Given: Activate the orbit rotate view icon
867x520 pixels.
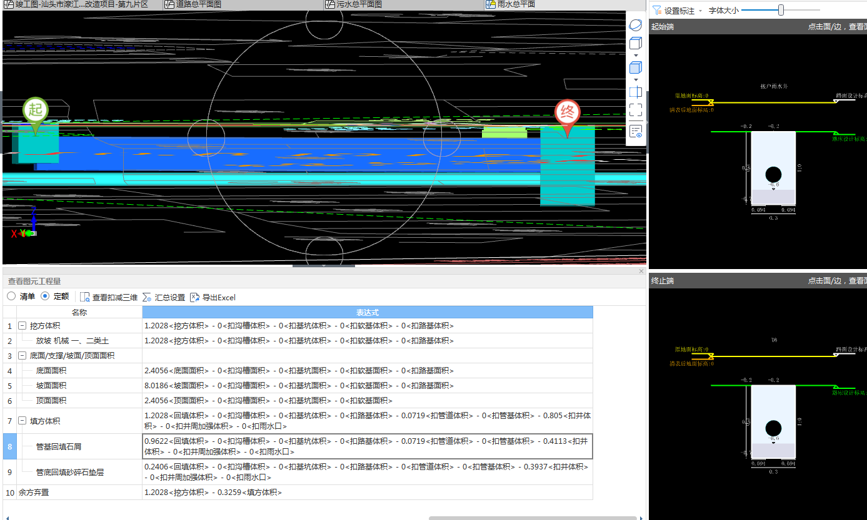Looking at the screenshot, I should click(635, 26).
